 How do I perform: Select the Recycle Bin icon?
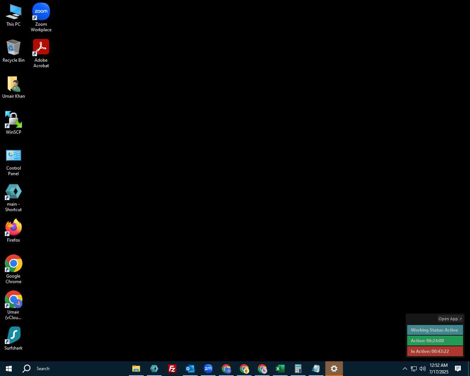click(13, 51)
